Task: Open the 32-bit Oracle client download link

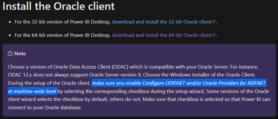Action: tap(161, 22)
